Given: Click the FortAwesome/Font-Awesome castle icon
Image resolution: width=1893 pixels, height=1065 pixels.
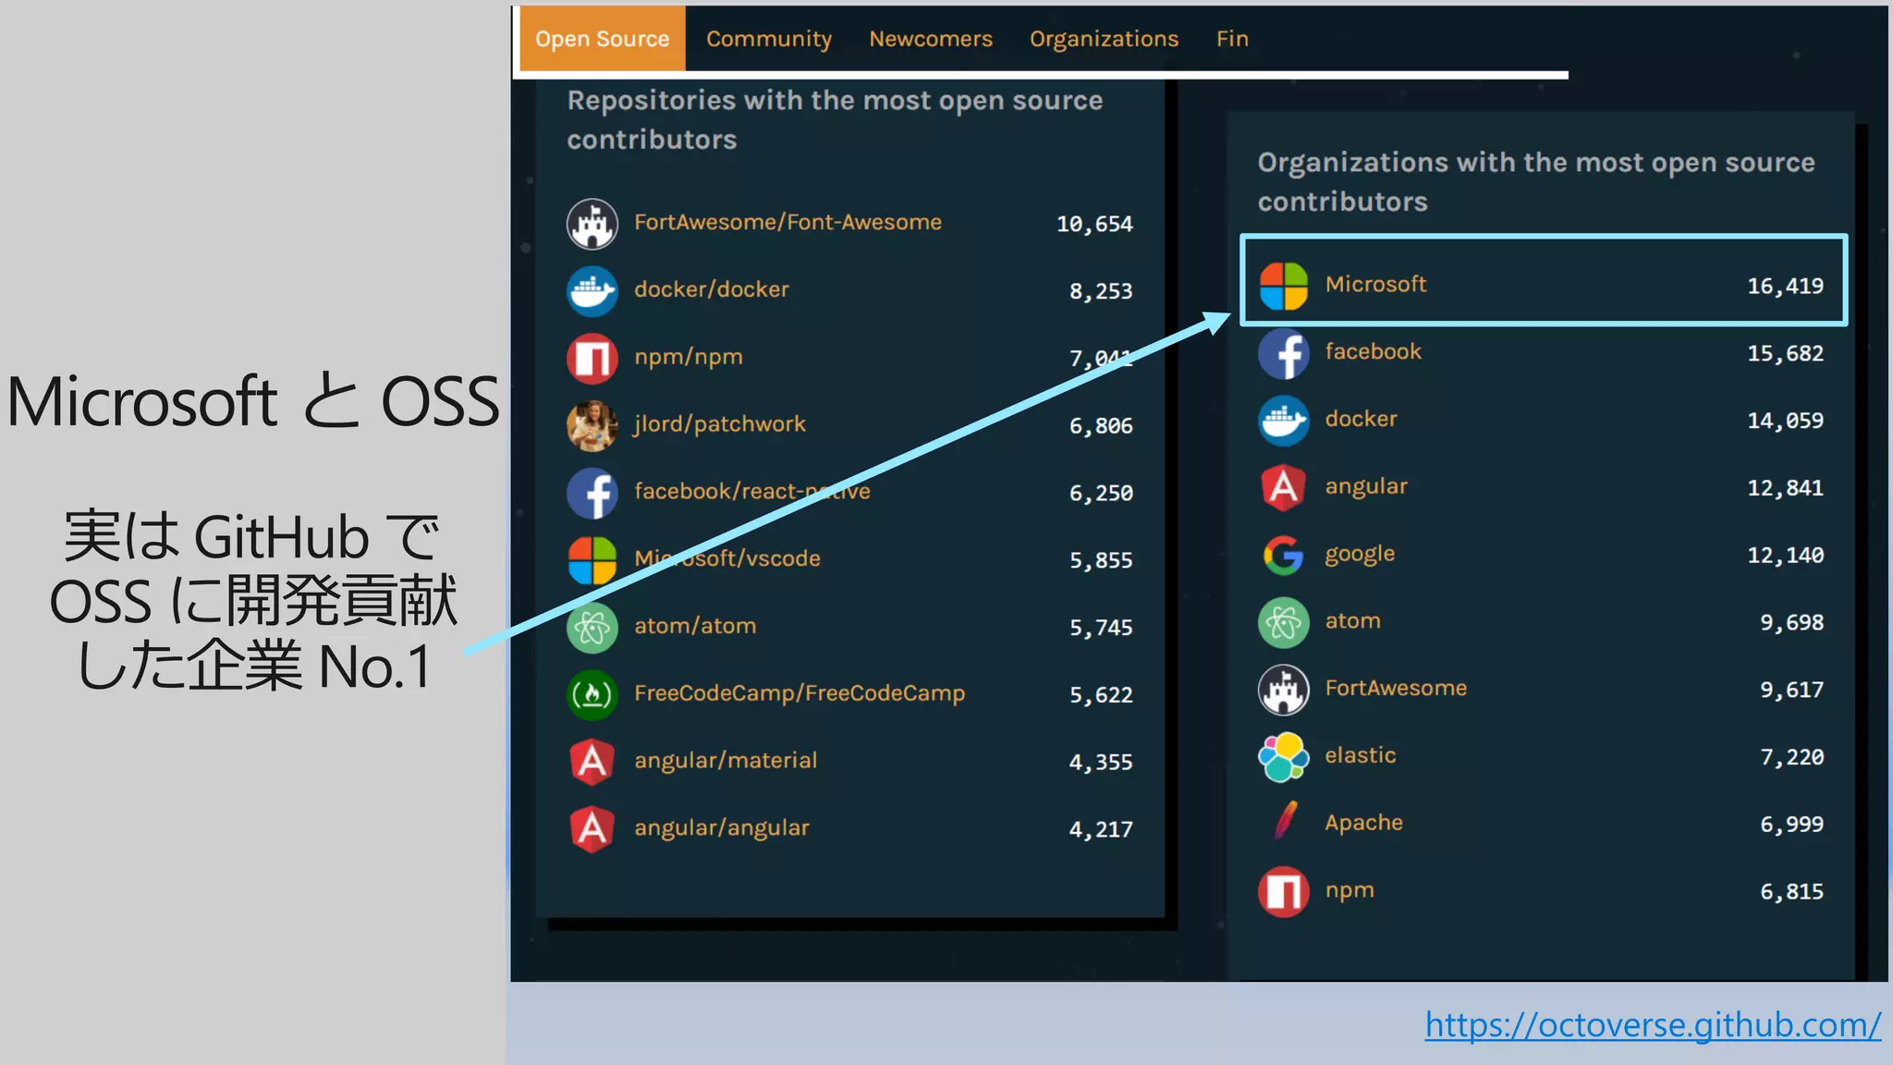Looking at the screenshot, I should tap(592, 223).
